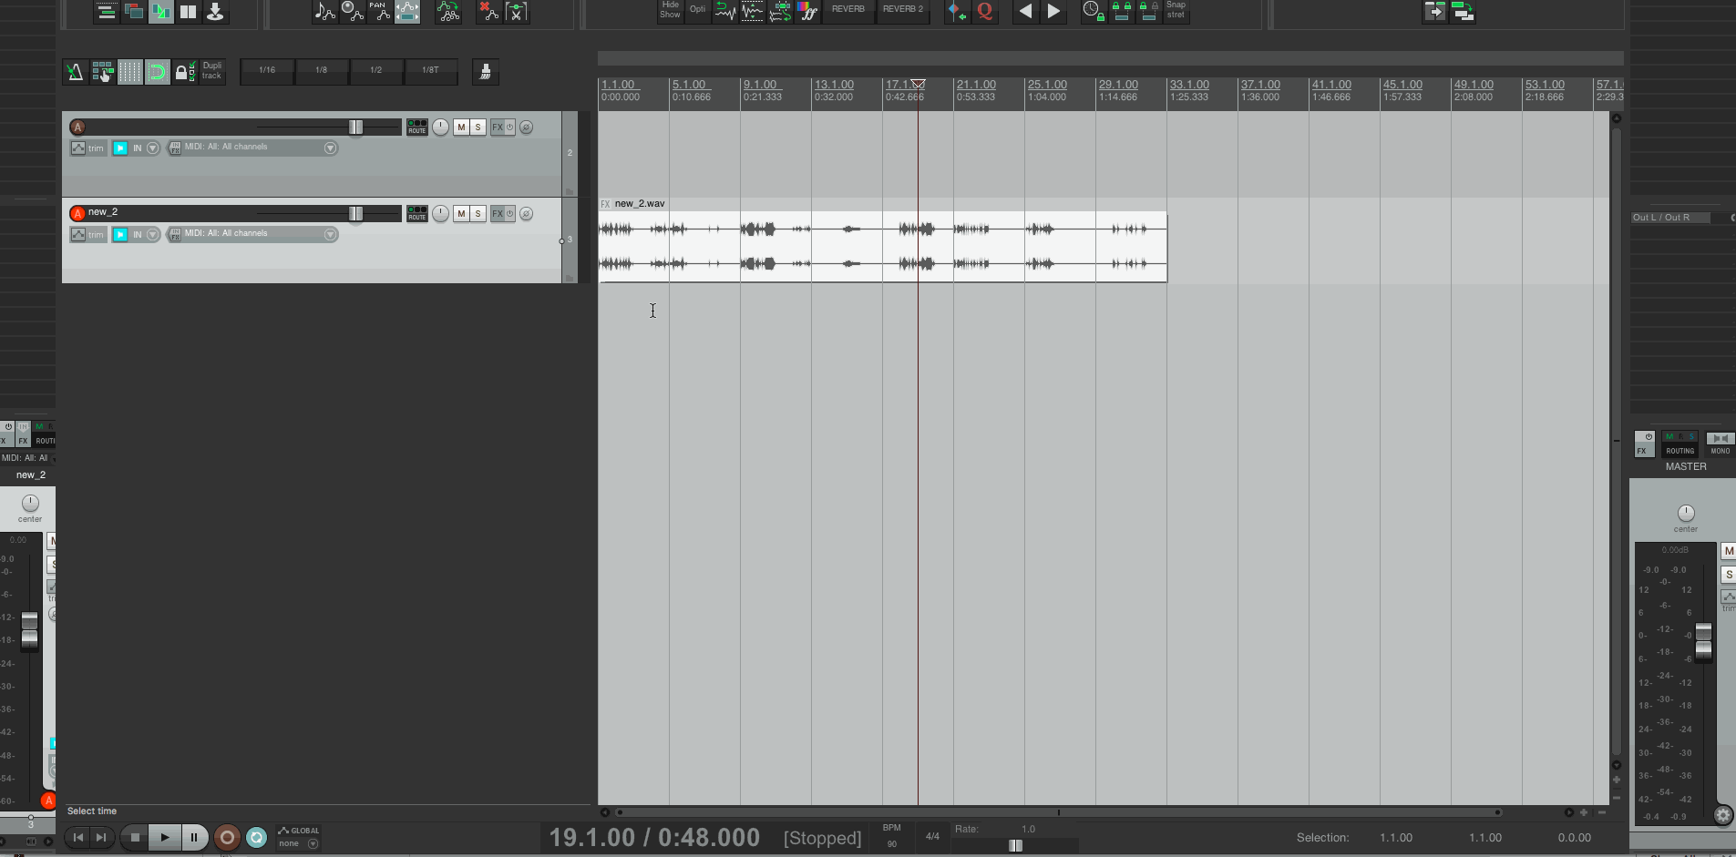Set grid to 1/8
Image resolution: width=1736 pixels, height=857 pixels.
[322, 70]
